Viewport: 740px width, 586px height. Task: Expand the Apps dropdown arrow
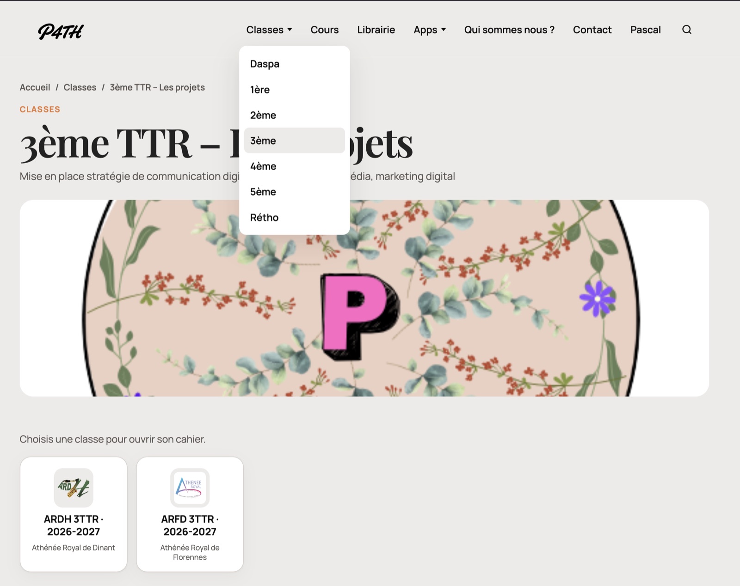pyautogui.click(x=443, y=30)
